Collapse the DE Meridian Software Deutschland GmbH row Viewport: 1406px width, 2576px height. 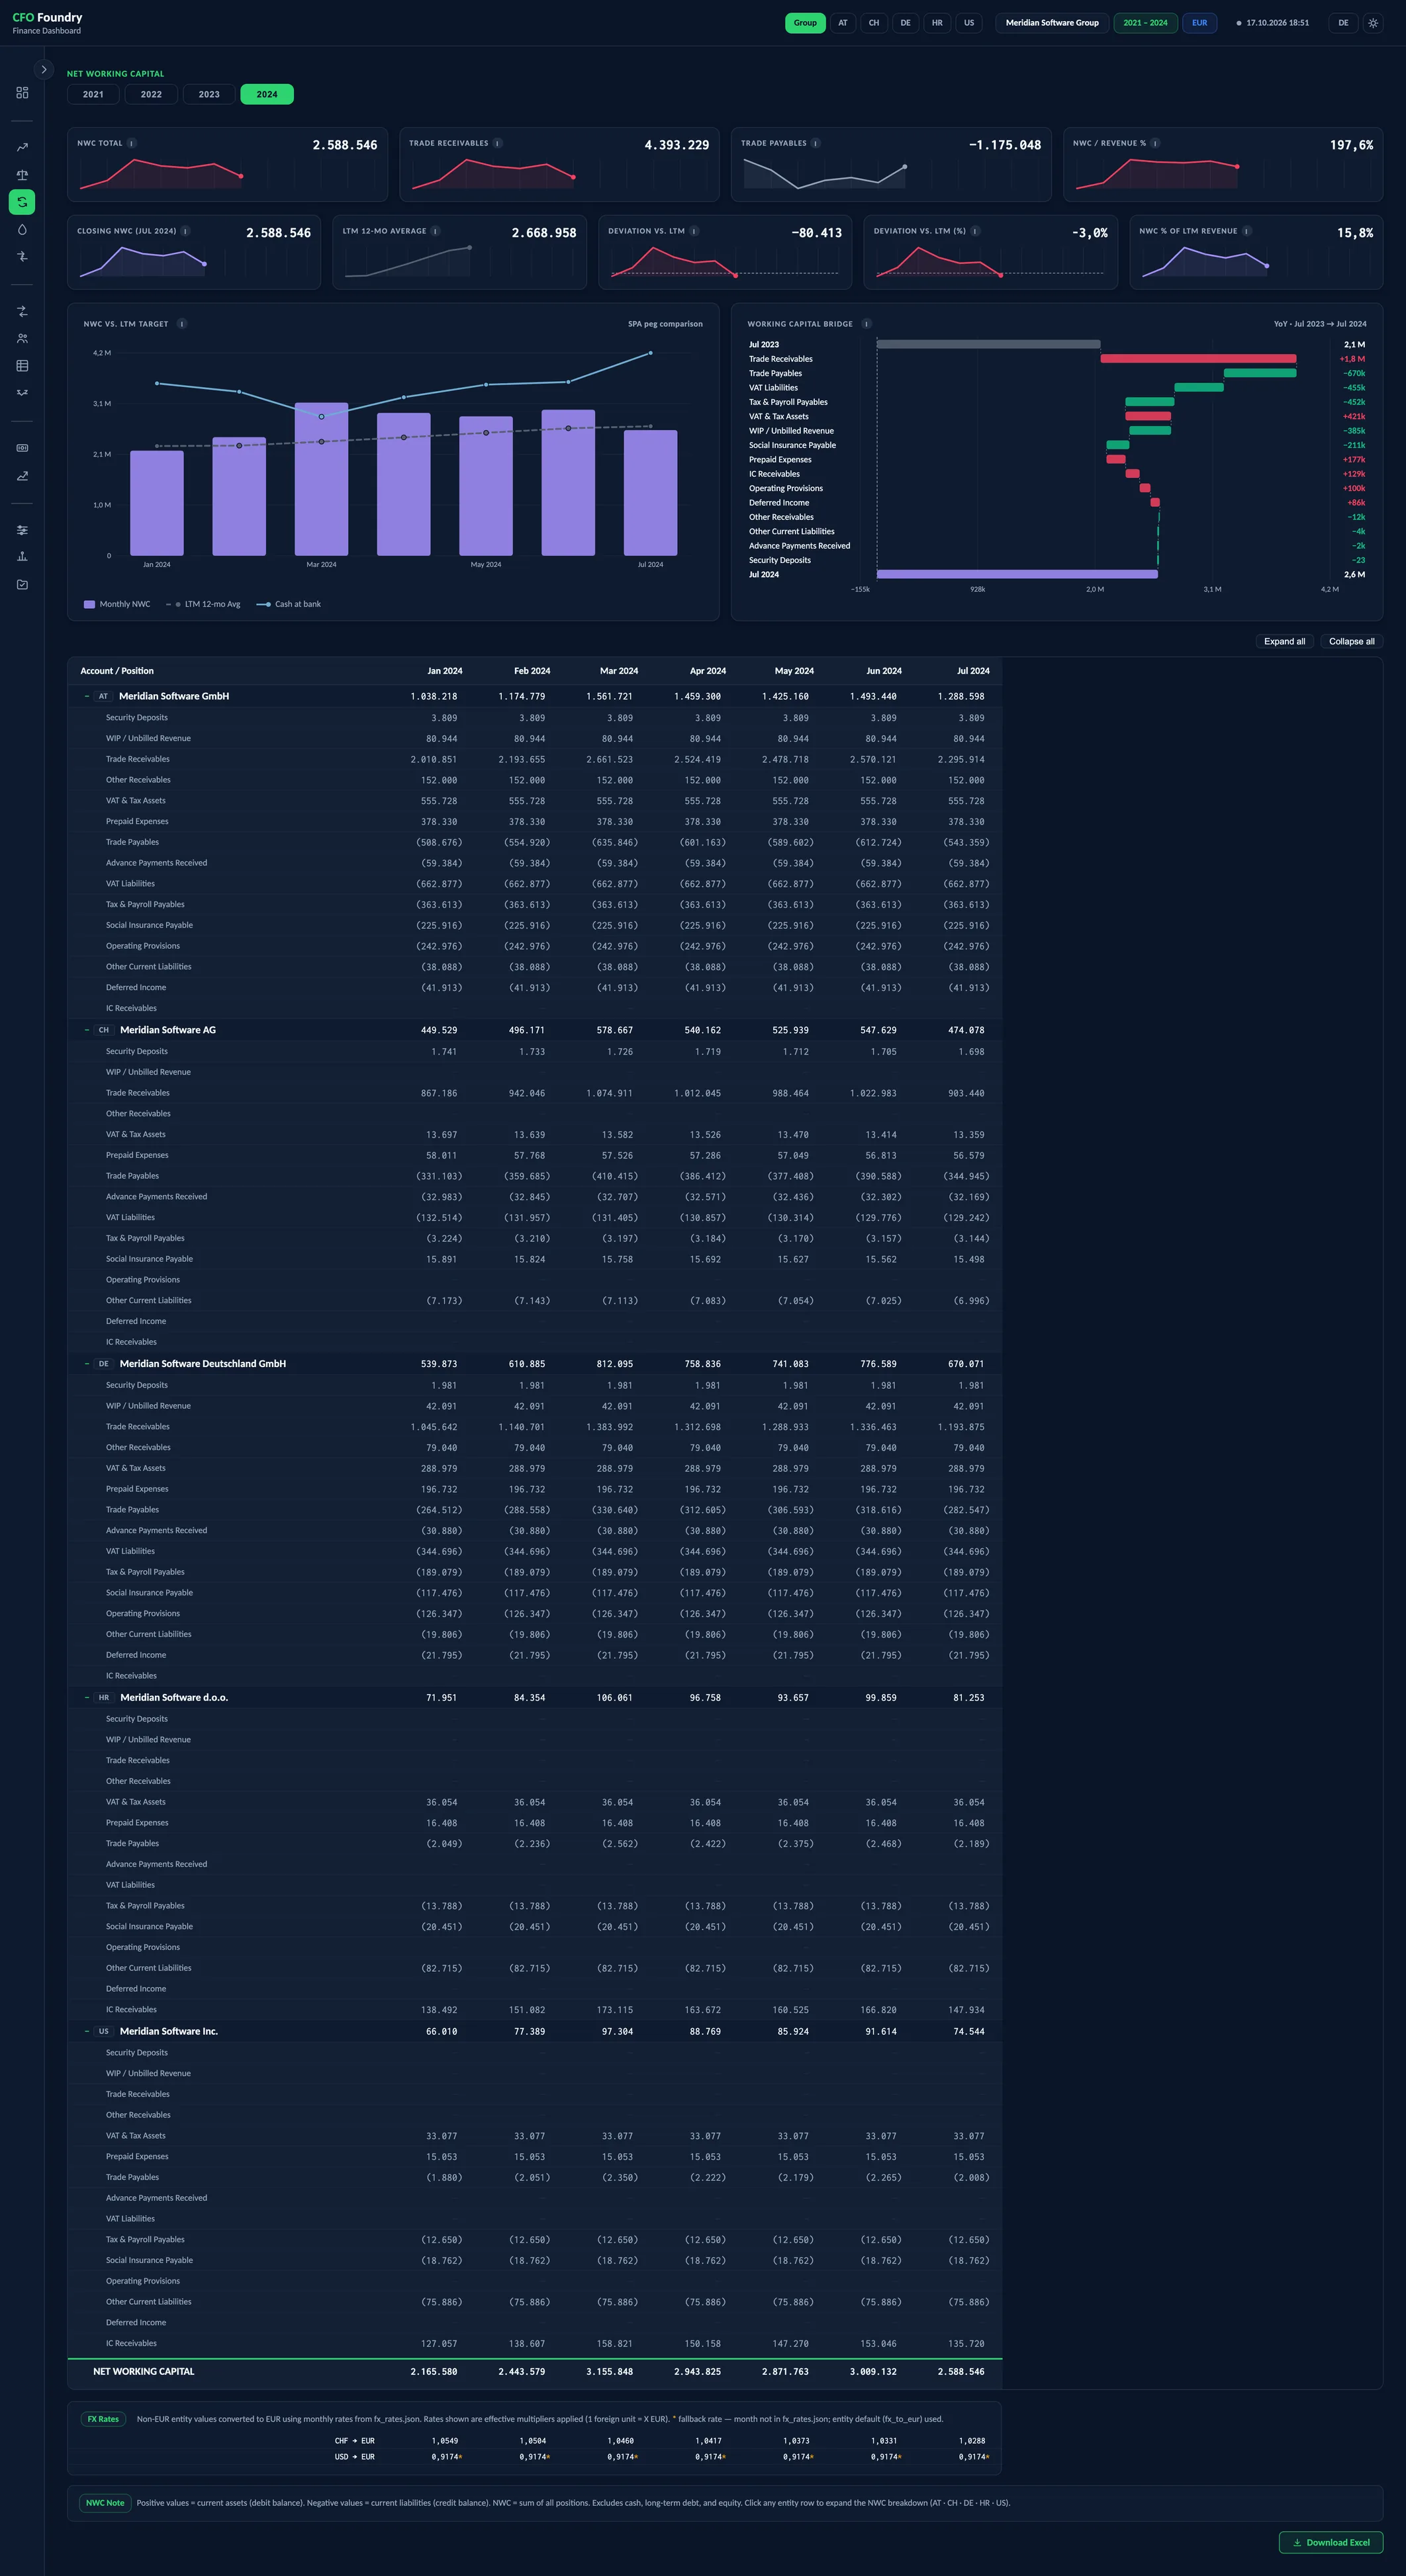pos(87,1364)
